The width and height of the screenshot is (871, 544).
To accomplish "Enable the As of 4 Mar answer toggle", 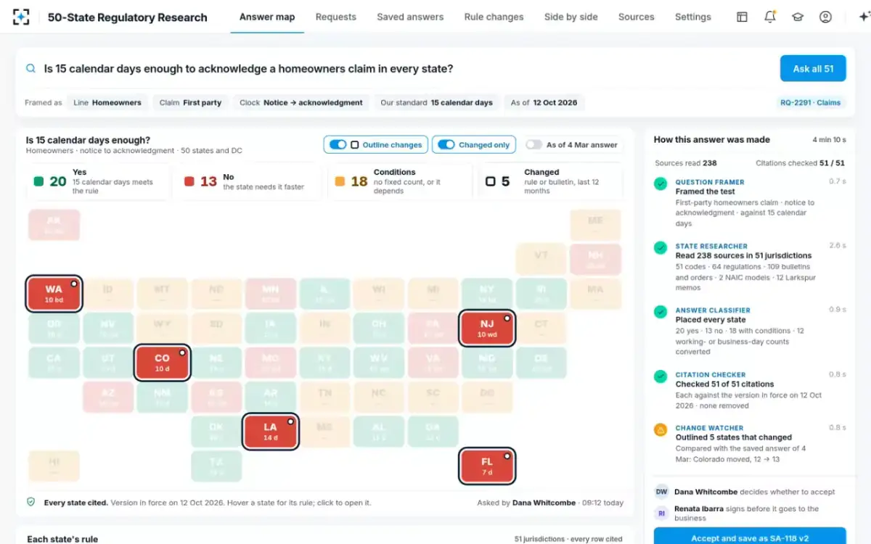I will (533, 144).
